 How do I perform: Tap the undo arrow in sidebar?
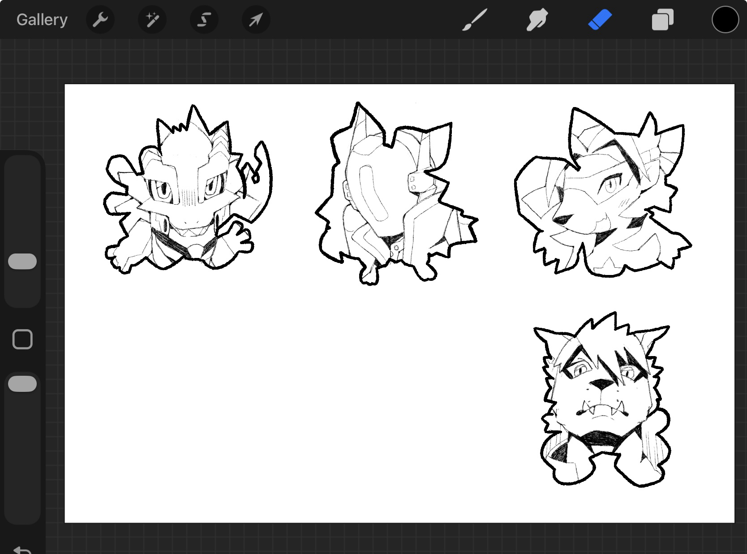click(x=22, y=549)
